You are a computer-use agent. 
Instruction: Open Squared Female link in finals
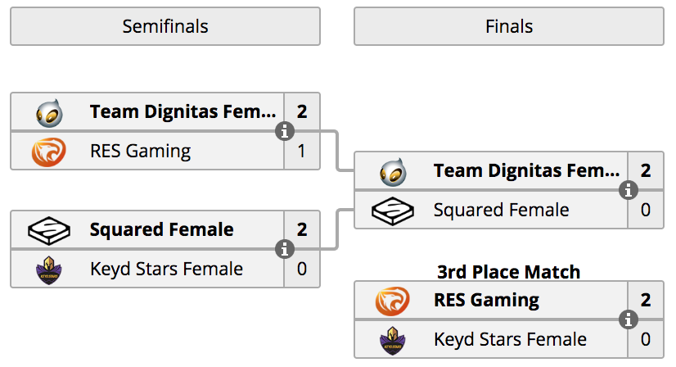[x=501, y=211]
